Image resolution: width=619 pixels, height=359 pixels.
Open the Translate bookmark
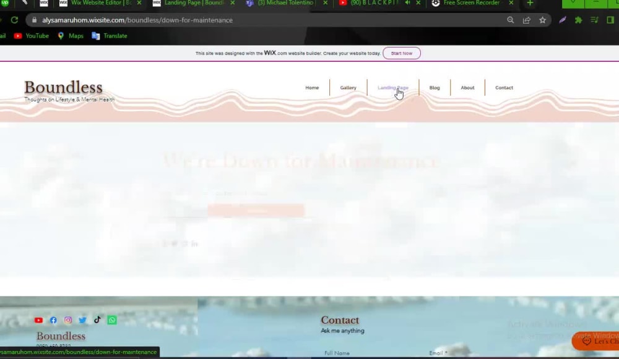(x=110, y=36)
